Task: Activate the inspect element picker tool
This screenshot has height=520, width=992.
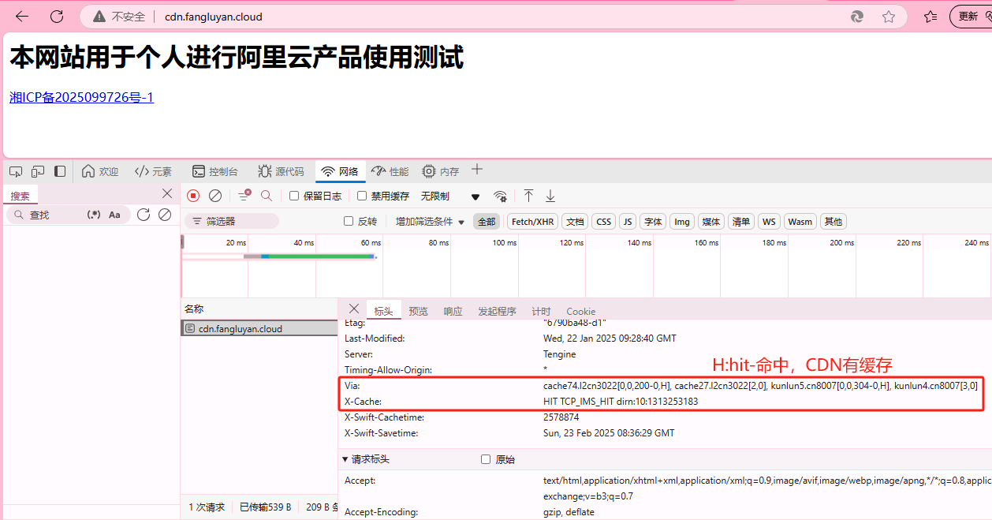Action: [x=16, y=171]
